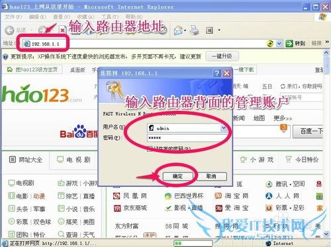The image size is (331, 247).
Task: Click the Baidu paw logo
Action: coord(79,131)
